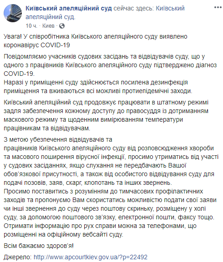Click the paragraph starting 'Повідомляємо учасників судових засідань'
223x262 pixels.
(x=110, y=65)
